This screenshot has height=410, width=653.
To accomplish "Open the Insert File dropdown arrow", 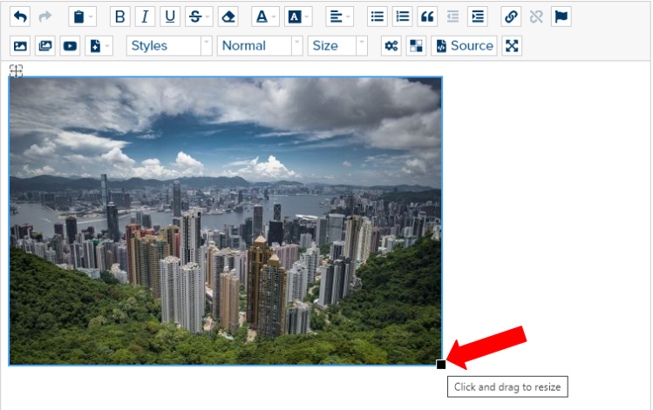I will [108, 46].
